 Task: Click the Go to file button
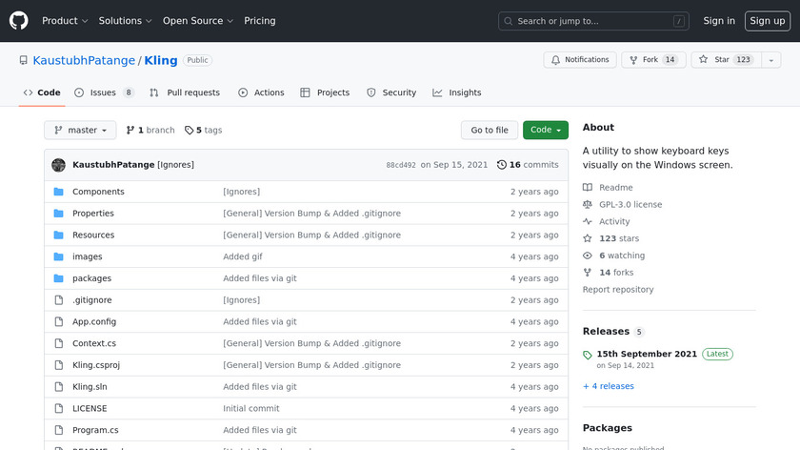tap(490, 130)
